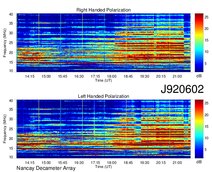Viewport: 212px width, 172px height.
Task: Click the 'Left Handed Polarization' plot title
Action: 104,96
